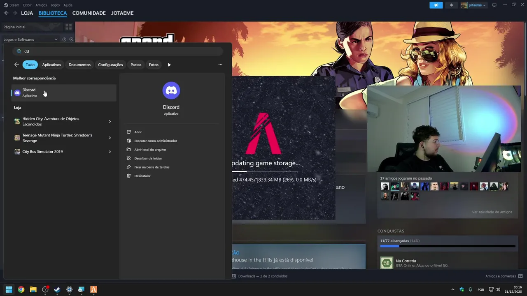This screenshot has width=527, height=296.
Task: Select the Pastas filter
Action: [x=136, y=65]
